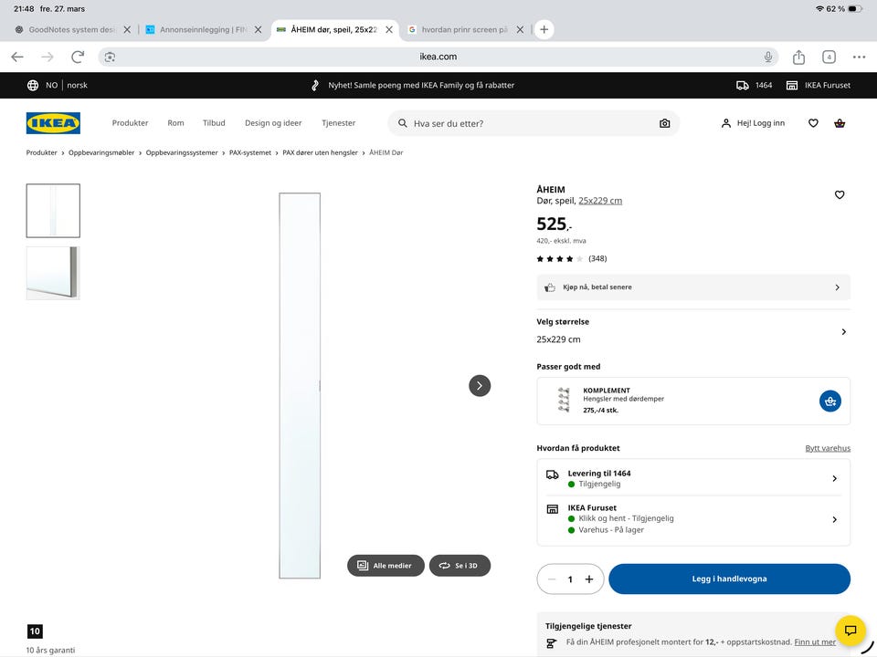This screenshot has width=877, height=657.
Task: Go to the IKEA logo home page
Action: tap(53, 123)
